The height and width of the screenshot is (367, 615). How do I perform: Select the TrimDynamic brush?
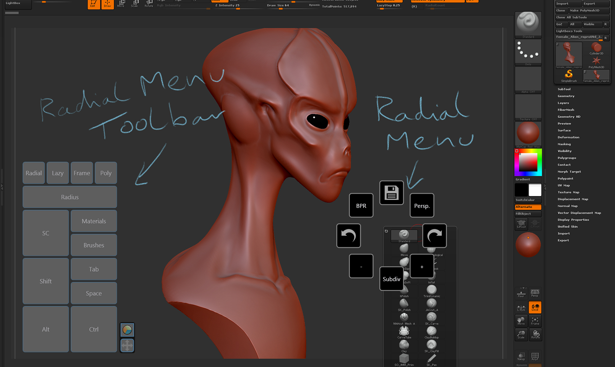(x=432, y=291)
